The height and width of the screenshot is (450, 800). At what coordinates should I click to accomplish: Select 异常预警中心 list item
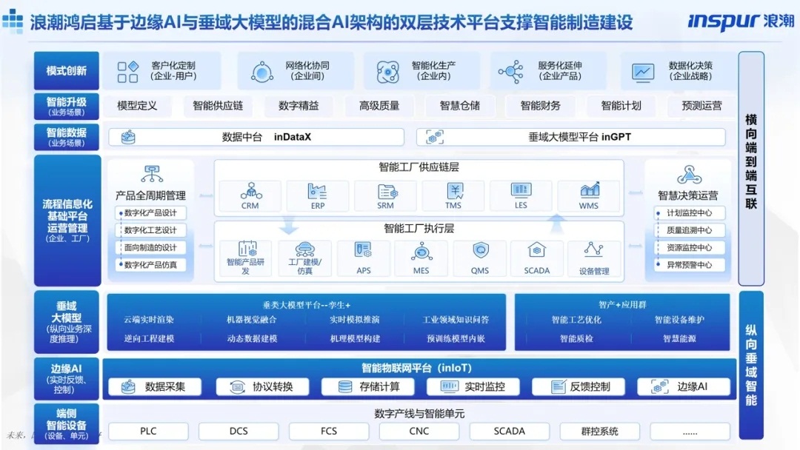click(690, 265)
